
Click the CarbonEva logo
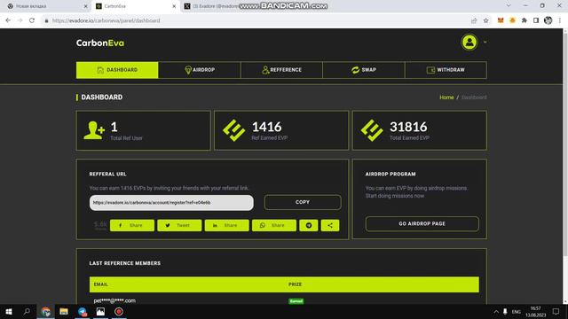[100, 43]
